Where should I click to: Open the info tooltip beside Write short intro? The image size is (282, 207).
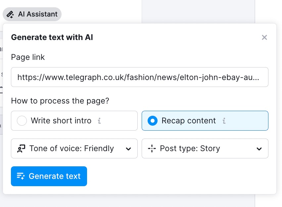[x=99, y=121]
